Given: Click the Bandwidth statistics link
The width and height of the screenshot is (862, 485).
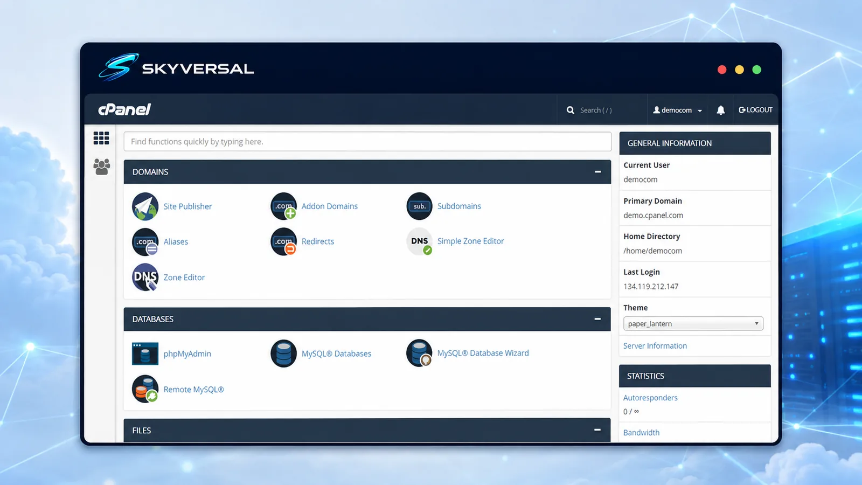Looking at the screenshot, I should coord(641,433).
